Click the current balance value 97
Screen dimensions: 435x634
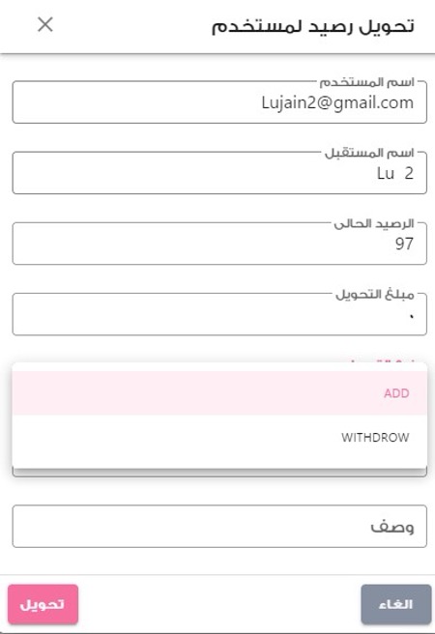[404, 244]
